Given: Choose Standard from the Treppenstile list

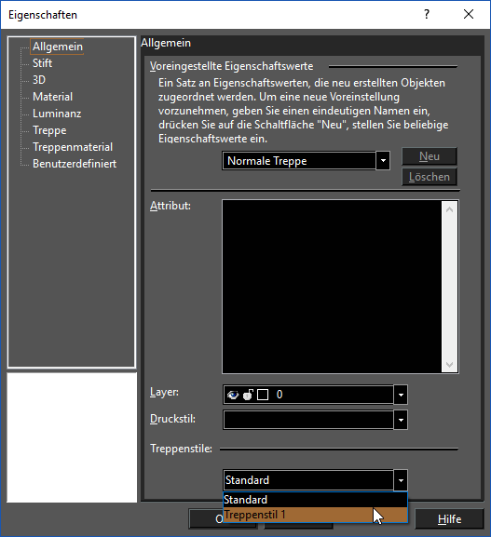Looking at the screenshot, I should 315,500.
